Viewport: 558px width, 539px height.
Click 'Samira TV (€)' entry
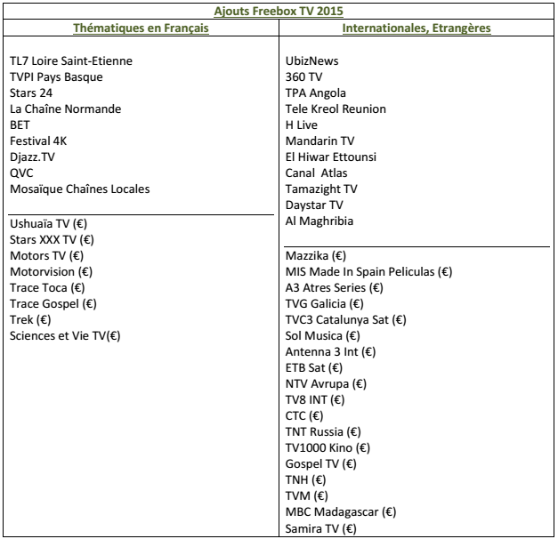coord(321,528)
